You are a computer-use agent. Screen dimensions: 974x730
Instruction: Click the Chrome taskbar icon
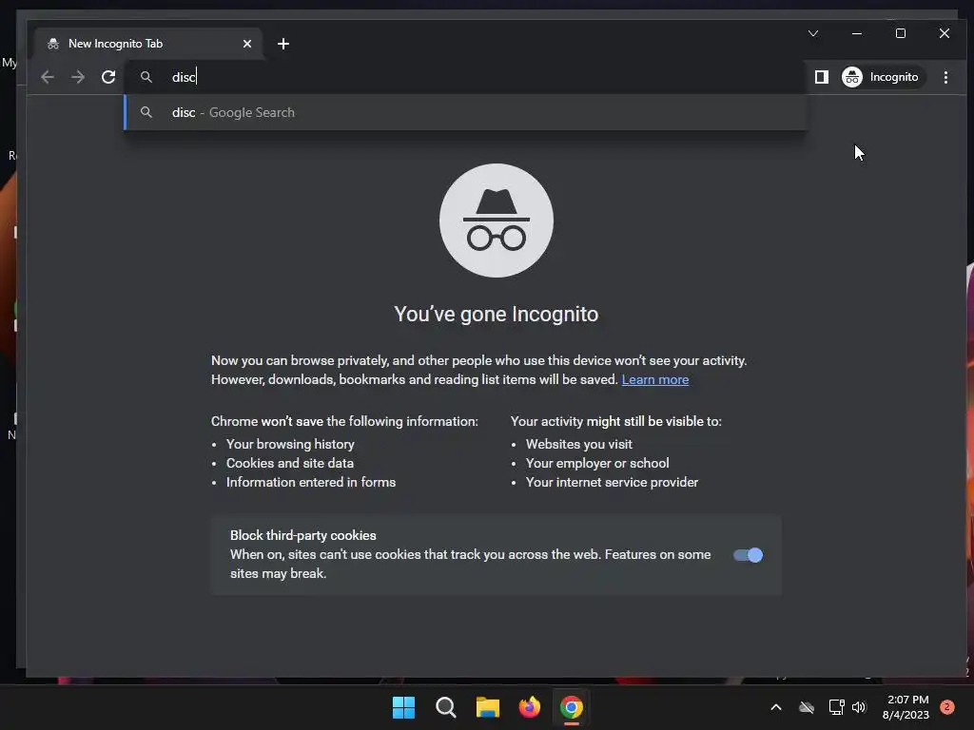[x=572, y=707]
